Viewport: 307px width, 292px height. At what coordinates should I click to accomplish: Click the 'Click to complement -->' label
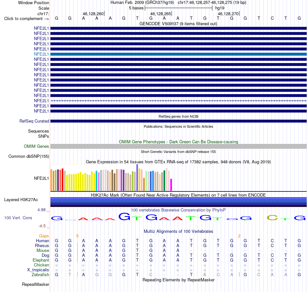click(x=26, y=19)
